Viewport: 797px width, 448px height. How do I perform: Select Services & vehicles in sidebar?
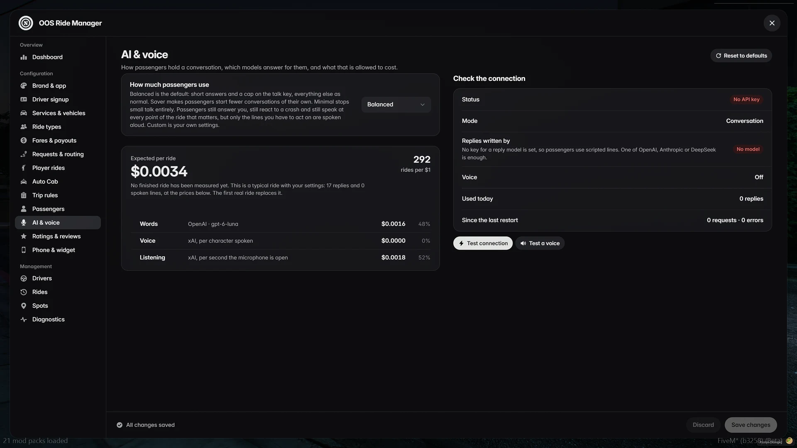(58, 113)
